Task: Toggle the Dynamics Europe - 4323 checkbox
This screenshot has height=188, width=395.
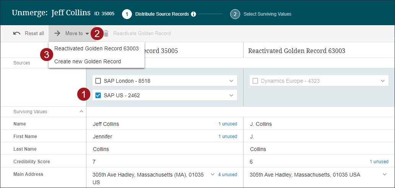Action: tap(255, 81)
